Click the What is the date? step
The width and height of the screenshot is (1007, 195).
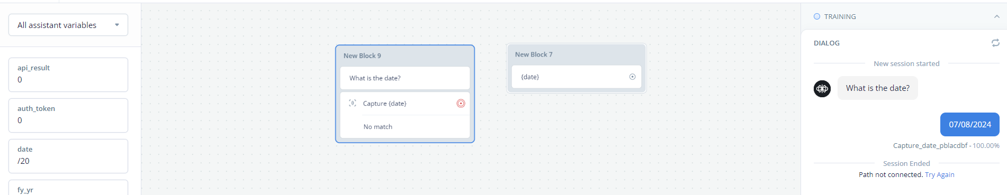pos(405,78)
